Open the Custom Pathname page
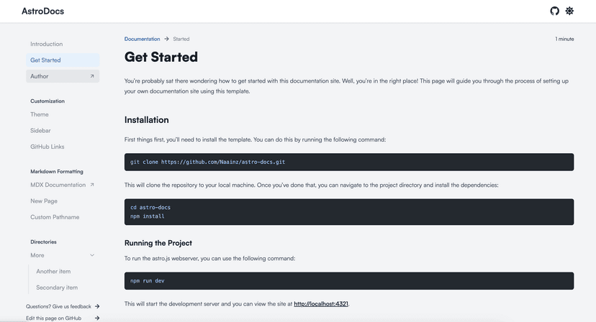Image resolution: width=596 pixels, height=322 pixels. (55, 217)
